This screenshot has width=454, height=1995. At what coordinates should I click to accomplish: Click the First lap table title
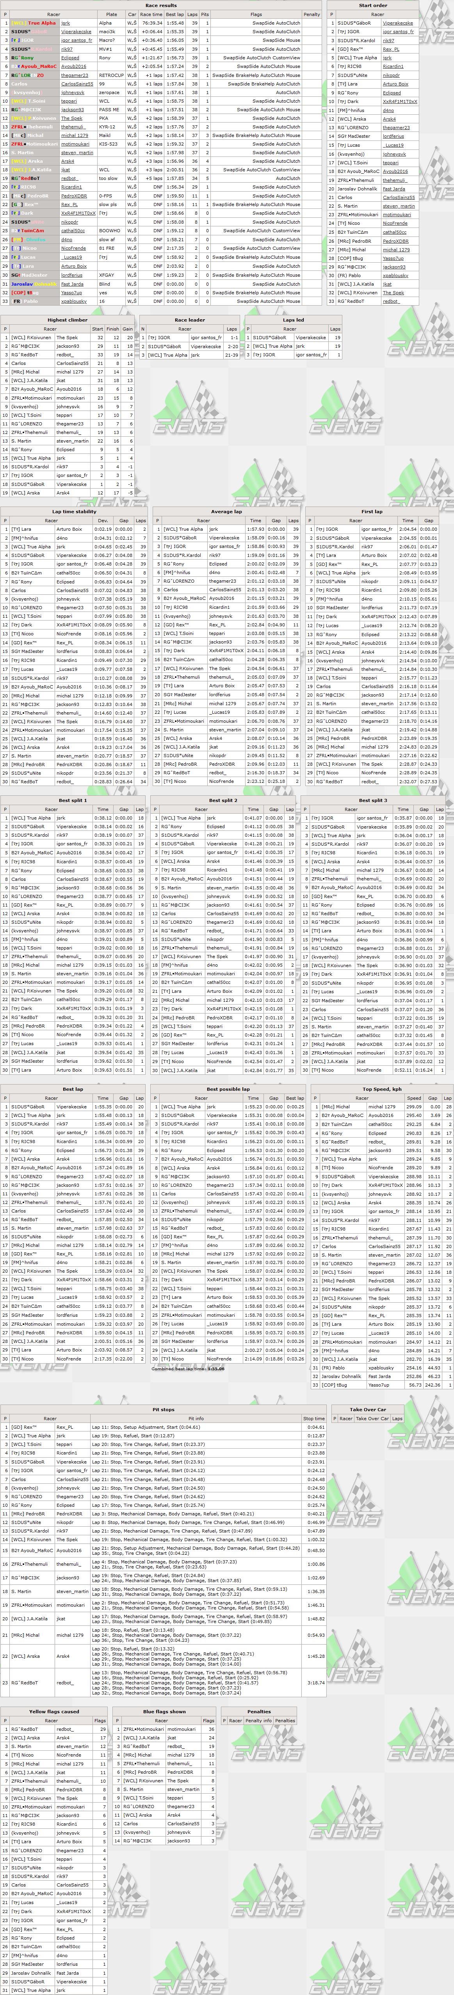tap(372, 511)
